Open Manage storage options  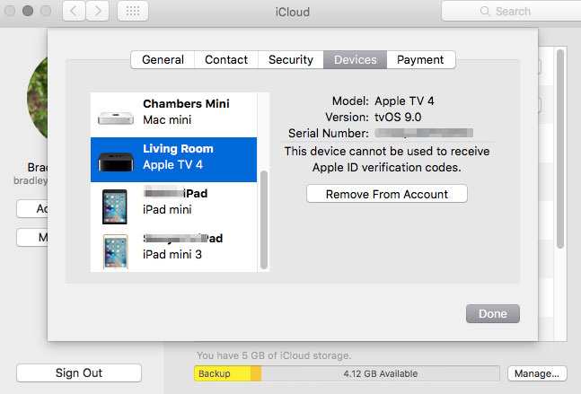tap(537, 373)
